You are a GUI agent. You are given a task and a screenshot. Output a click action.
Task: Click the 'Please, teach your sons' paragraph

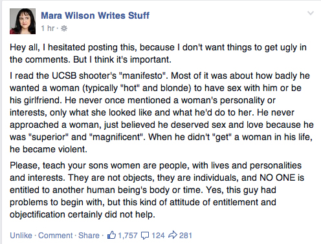coord(157,190)
